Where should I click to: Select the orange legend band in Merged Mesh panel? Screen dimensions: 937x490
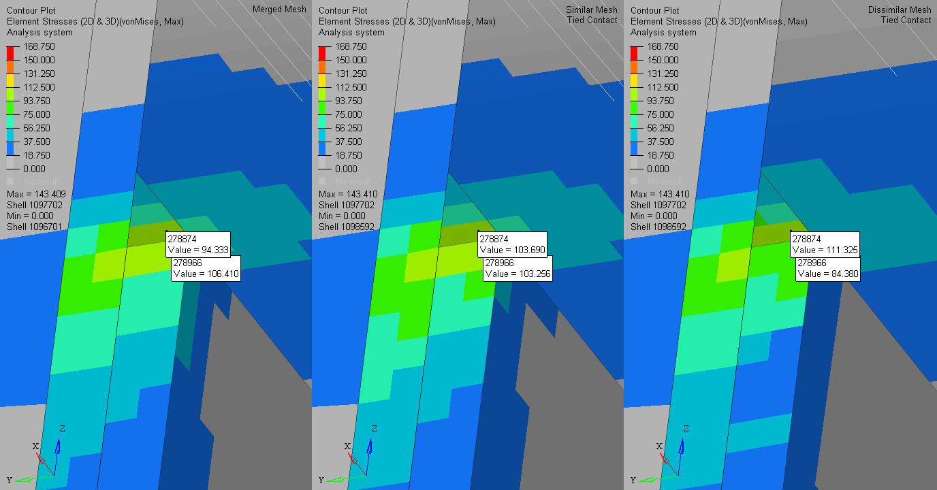[11, 67]
